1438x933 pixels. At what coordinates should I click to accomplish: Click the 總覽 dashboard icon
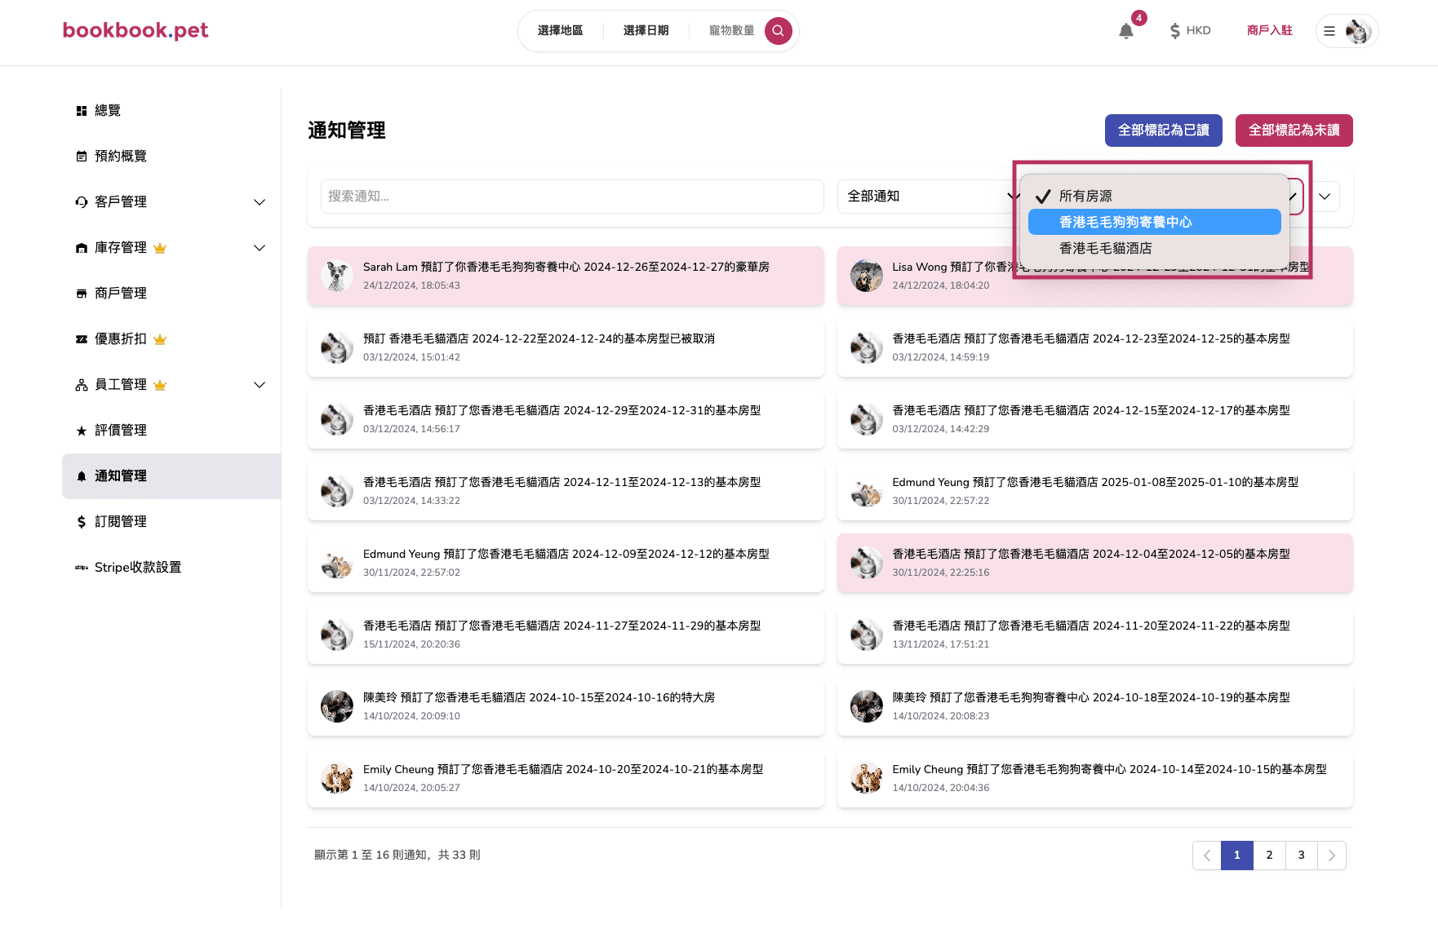(82, 111)
